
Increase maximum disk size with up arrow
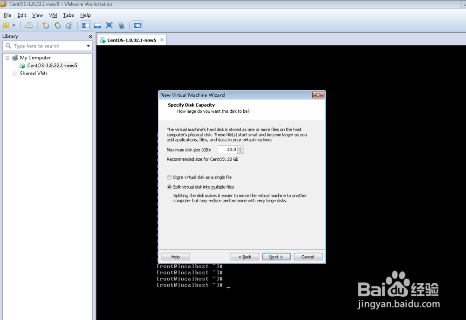click(240, 148)
